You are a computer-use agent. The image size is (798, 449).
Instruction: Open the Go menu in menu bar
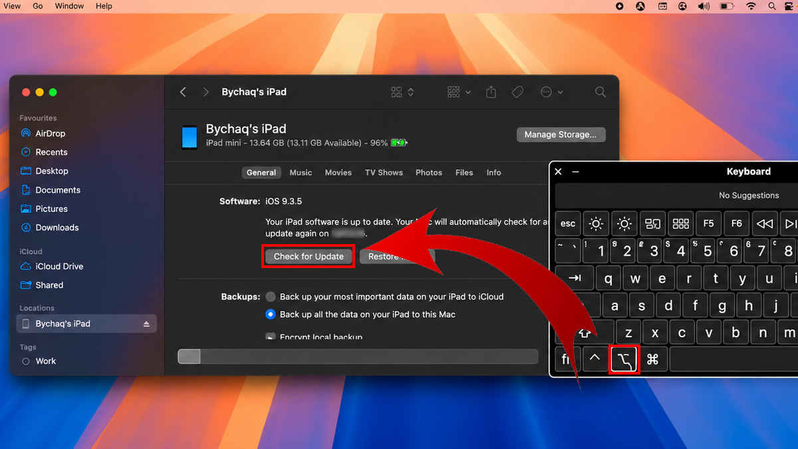tap(38, 6)
